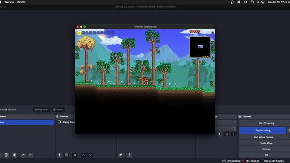290x163 pixels.
Task: Click the red hearts health bar in Terraria
Action: tap(195, 32)
